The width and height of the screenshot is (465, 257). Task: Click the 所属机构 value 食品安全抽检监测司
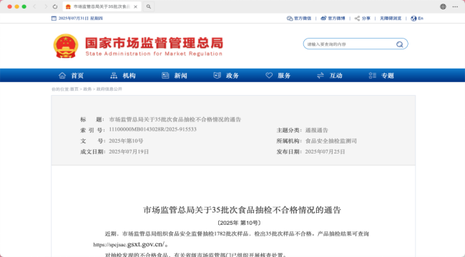click(331, 141)
